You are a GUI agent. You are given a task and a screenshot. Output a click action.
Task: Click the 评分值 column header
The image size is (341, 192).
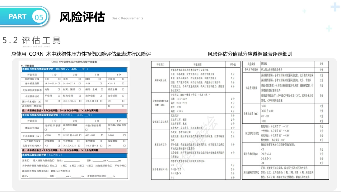[233, 65]
